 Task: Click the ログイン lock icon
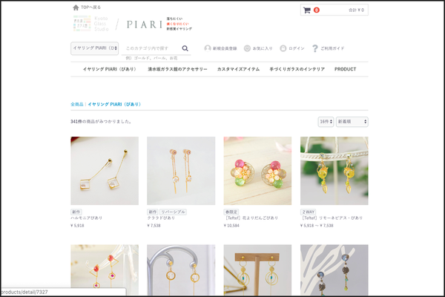point(283,48)
